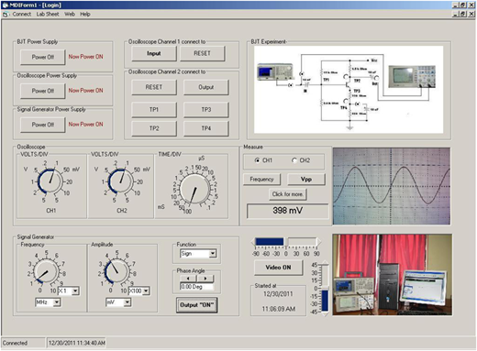Click the CH2 VOLTS/DIV knob

point(121,181)
